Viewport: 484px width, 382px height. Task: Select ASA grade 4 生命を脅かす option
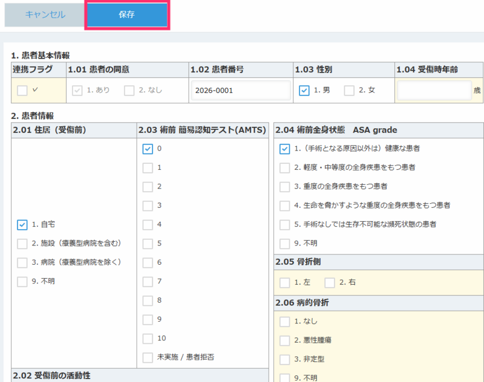click(x=284, y=206)
